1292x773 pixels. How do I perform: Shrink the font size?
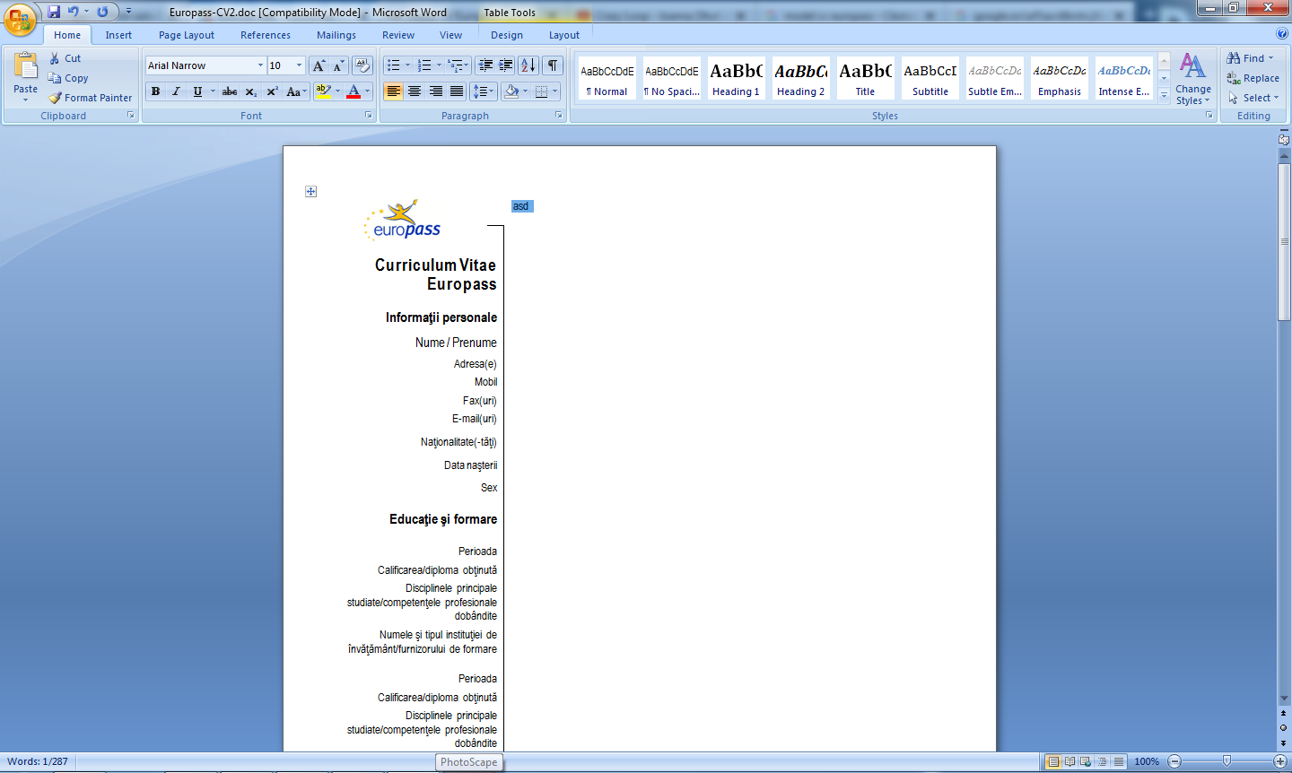pyautogui.click(x=338, y=65)
